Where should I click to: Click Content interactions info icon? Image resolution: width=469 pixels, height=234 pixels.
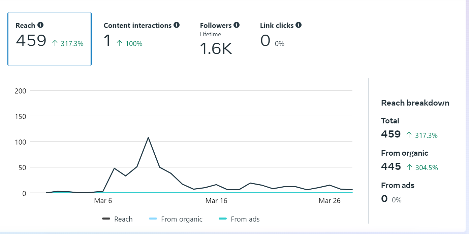tap(177, 25)
